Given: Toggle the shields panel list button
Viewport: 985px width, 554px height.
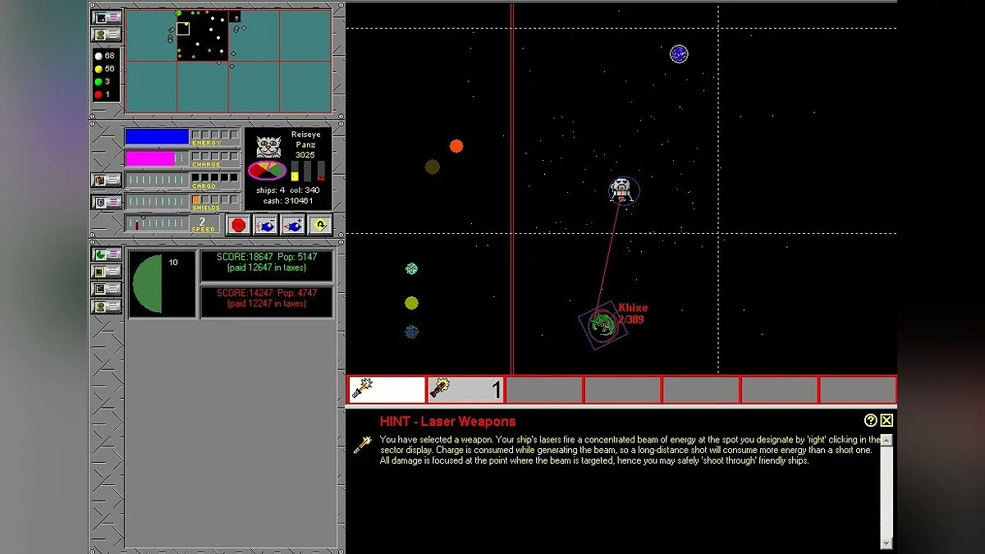Looking at the screenshot, I should point(107,202).
